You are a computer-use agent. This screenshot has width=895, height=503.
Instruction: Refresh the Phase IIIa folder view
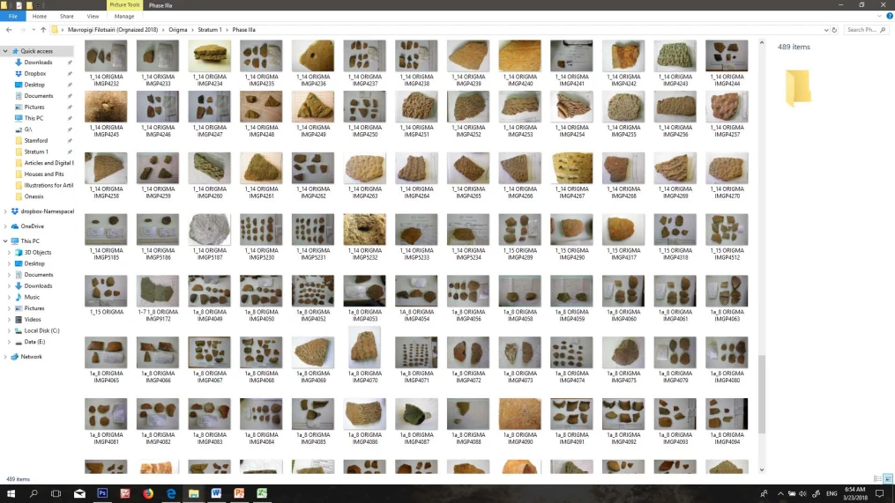tap(834, 30)
